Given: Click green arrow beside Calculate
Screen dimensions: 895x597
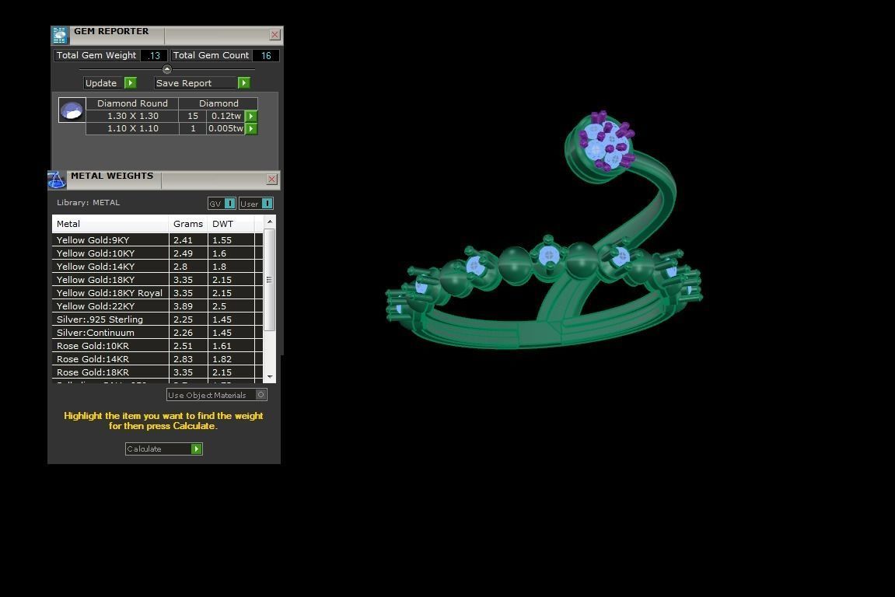Looking at the screenshot, I should coord(197,449).
